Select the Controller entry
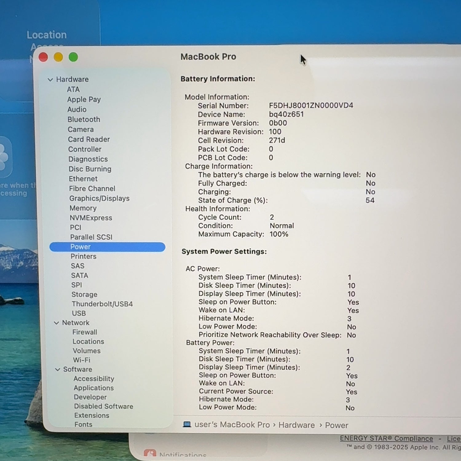 pos(85,149)
